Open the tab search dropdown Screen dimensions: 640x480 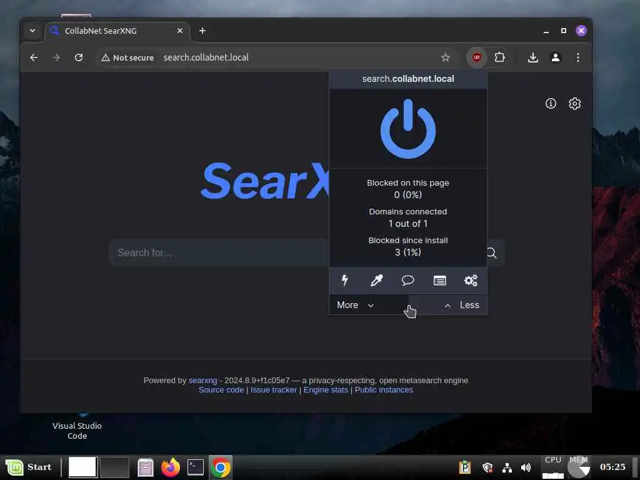coord(32,31)
